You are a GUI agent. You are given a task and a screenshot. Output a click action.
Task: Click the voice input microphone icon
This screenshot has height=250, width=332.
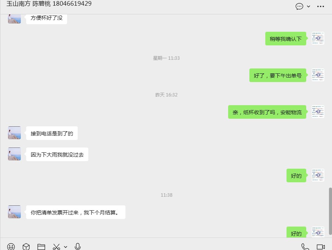pyautogui.click(x=78, y=247)
